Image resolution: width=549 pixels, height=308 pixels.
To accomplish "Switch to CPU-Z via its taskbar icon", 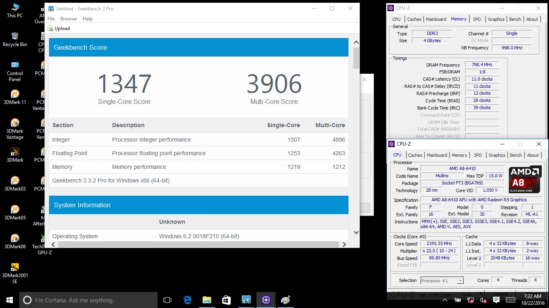I will (266, 300).
